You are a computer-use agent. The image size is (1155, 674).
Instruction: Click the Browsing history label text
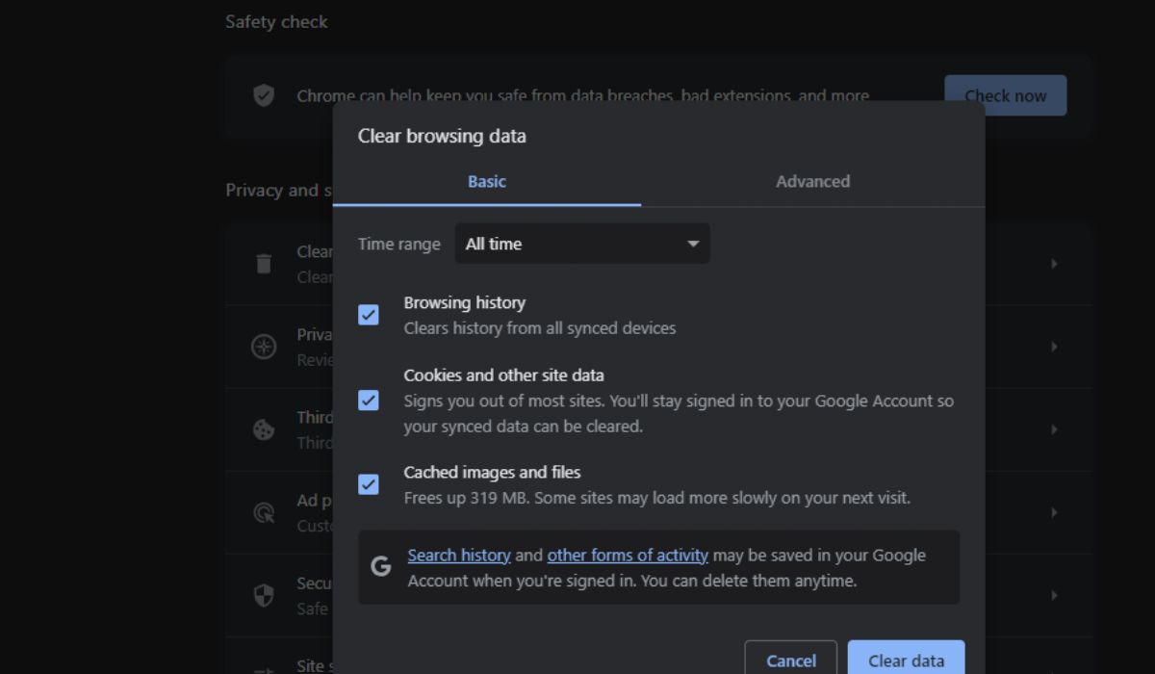[x=465, y=302]
